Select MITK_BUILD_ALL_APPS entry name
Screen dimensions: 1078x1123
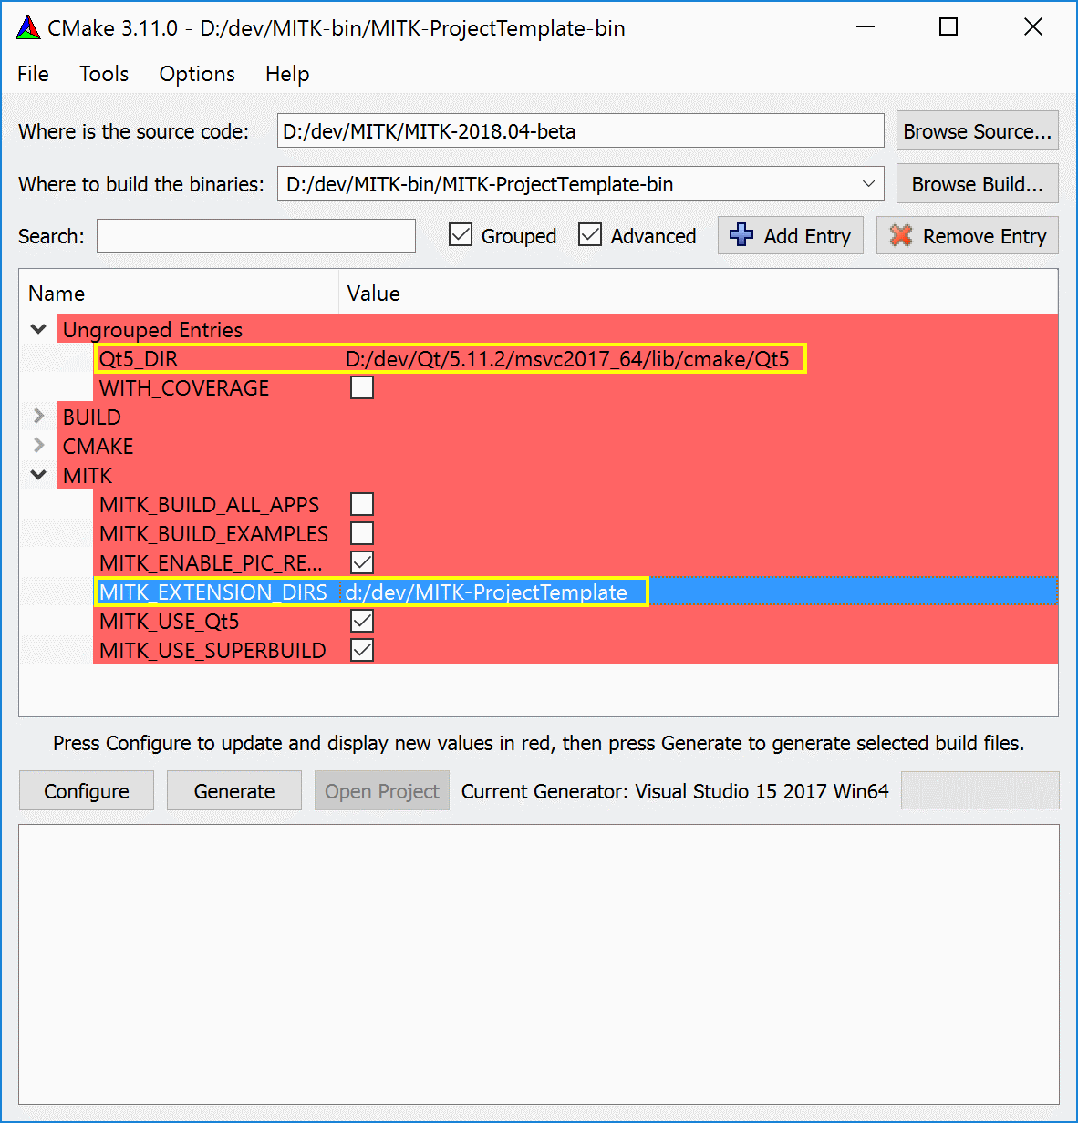(210, 505)
